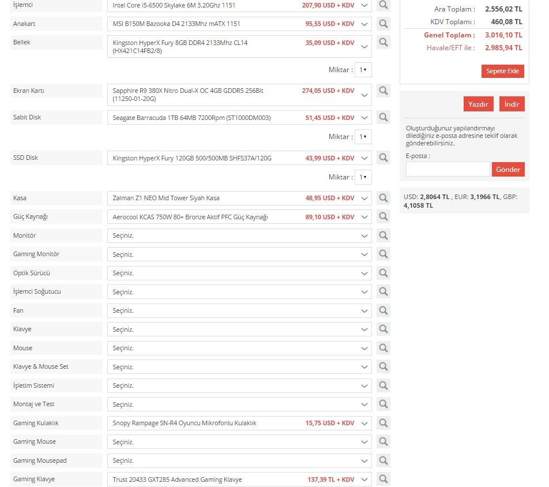Open the Kingston HyperX Fury 120GB SSD dropdown
The height and width of the screenshot is (487, 549).
[239, 158]
